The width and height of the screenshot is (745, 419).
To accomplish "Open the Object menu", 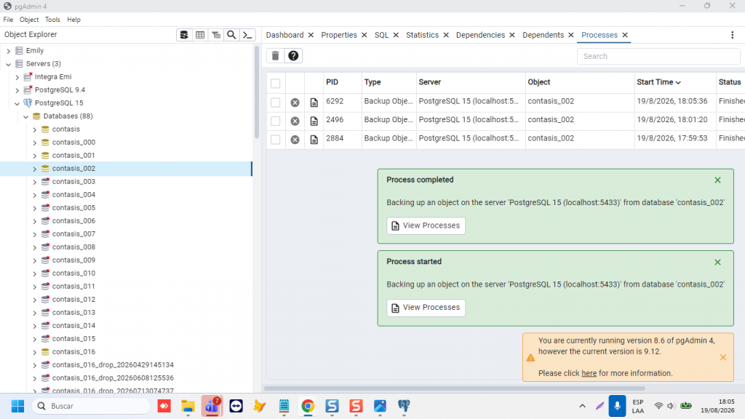I will coord(29,20).
